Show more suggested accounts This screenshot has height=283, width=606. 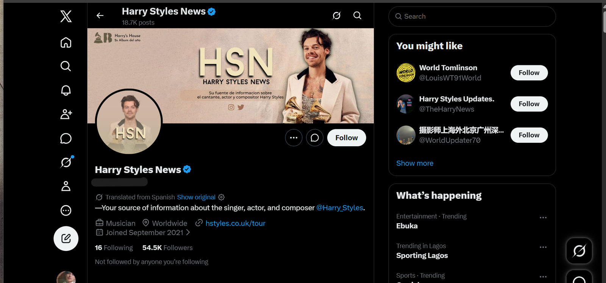pos(415,163)
